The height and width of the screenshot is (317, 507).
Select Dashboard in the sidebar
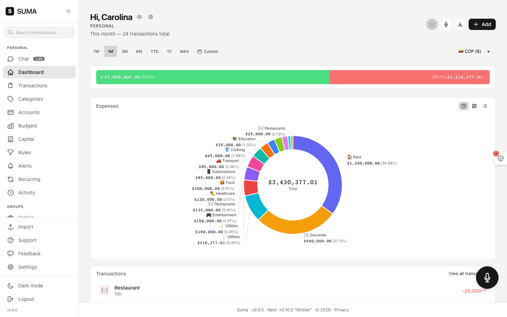tap(39, 72)
